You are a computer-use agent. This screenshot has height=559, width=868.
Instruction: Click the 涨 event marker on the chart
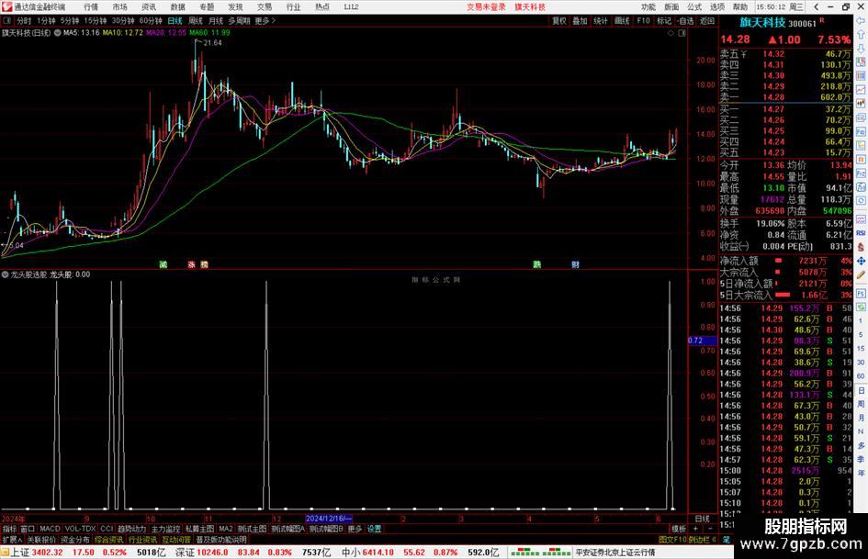(x=192, y=264)
